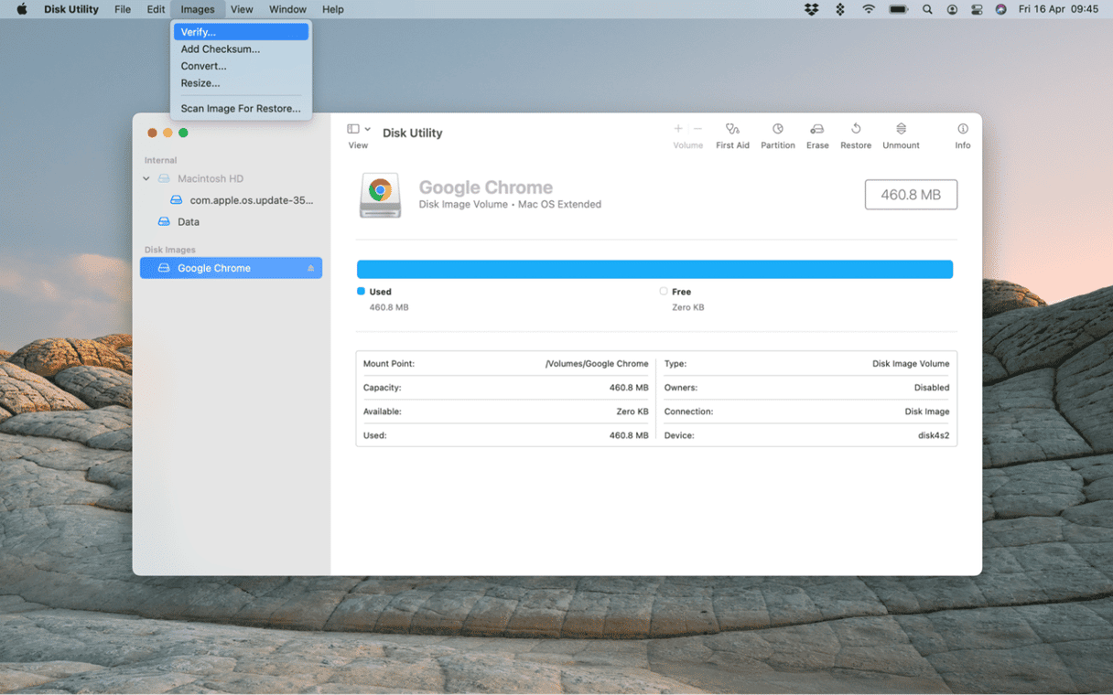
Task: Open the macOS Control Center icon
Action: (x=977, y=9)
